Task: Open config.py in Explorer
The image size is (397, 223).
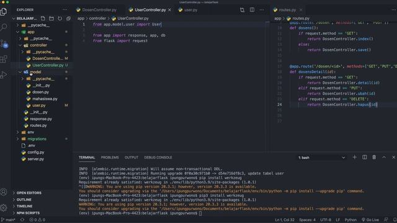Action: 36,152
